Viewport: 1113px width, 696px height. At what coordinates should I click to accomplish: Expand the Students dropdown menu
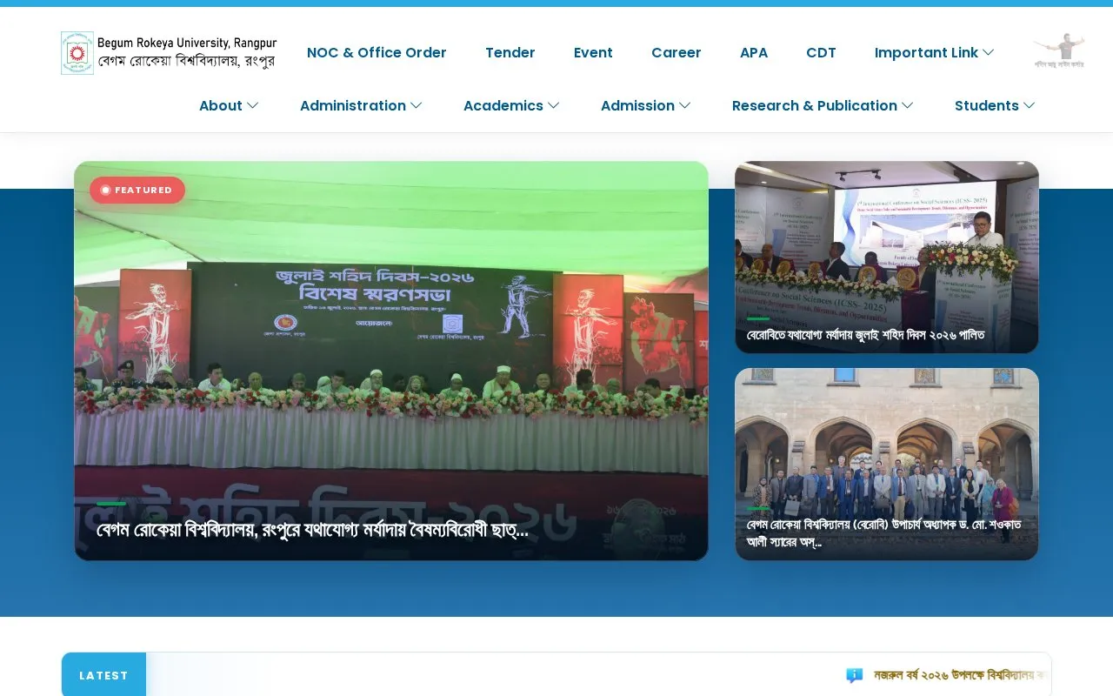995,105
